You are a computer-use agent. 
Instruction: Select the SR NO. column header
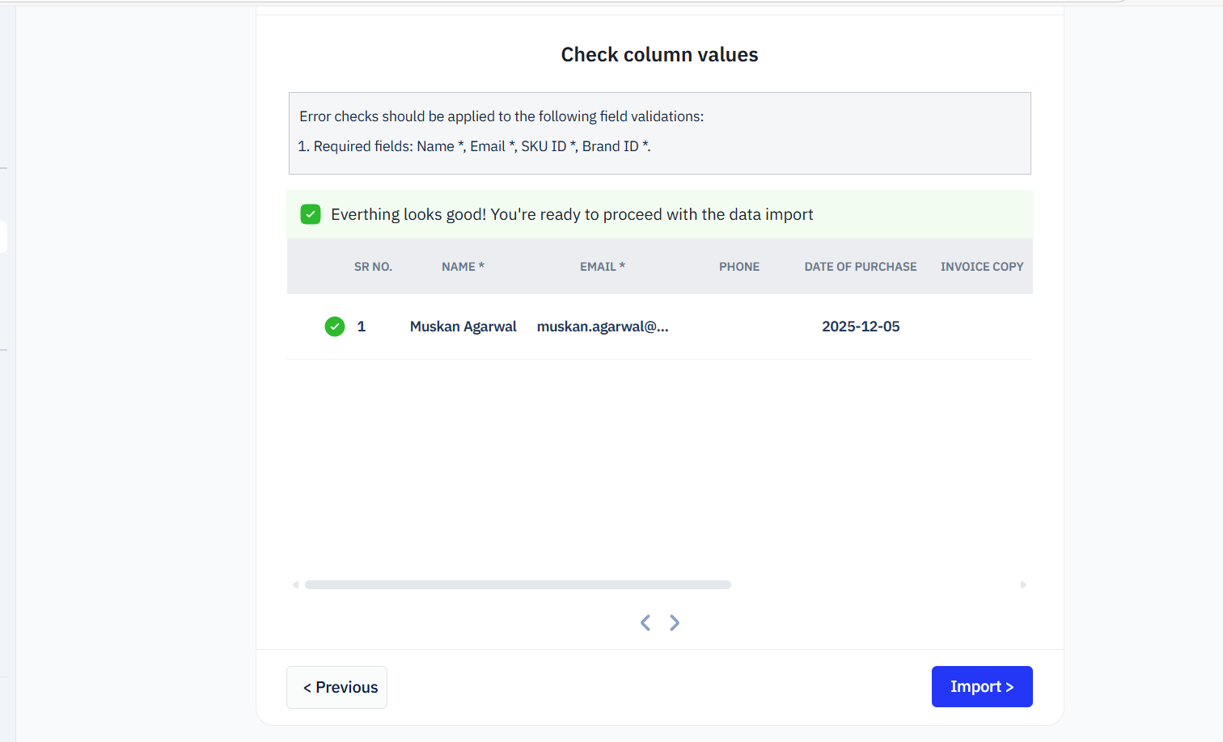[x=373, y=267]
